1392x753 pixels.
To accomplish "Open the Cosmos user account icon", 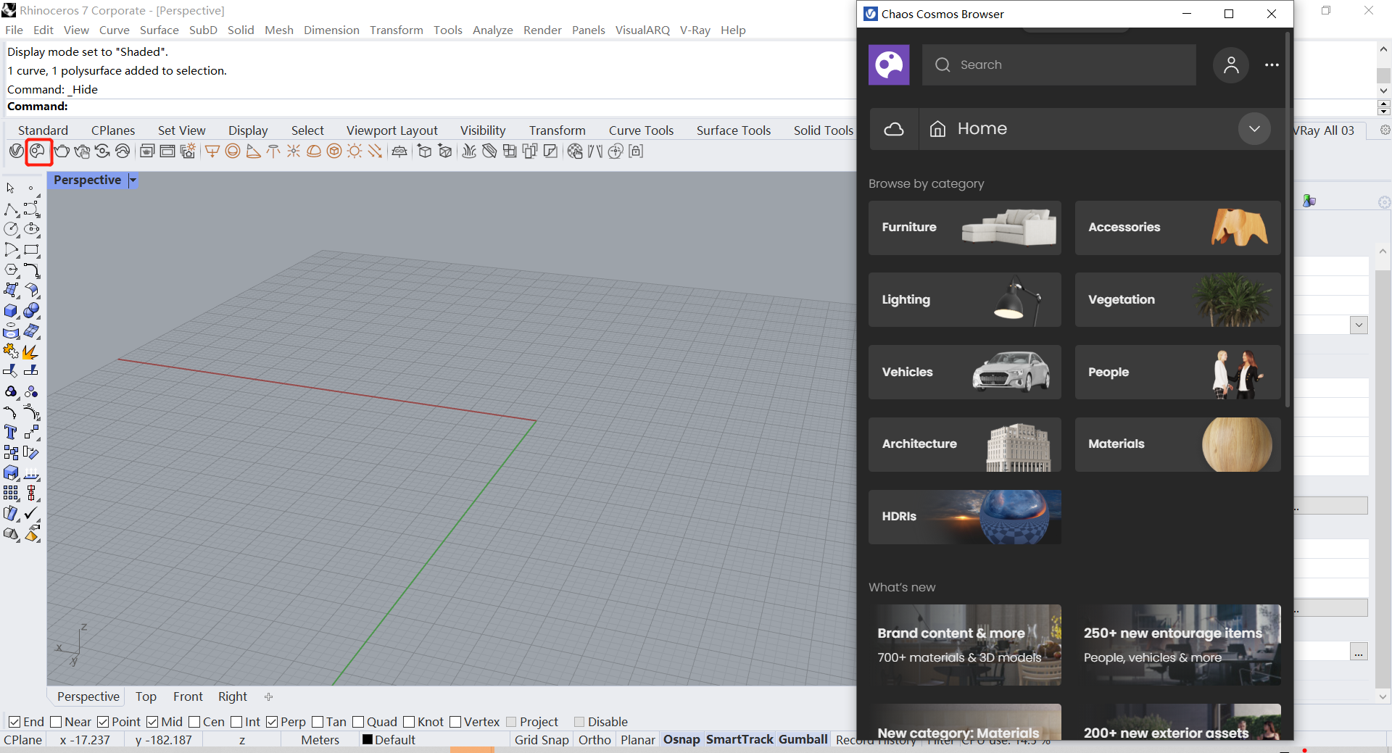I will pos(1231,65).
